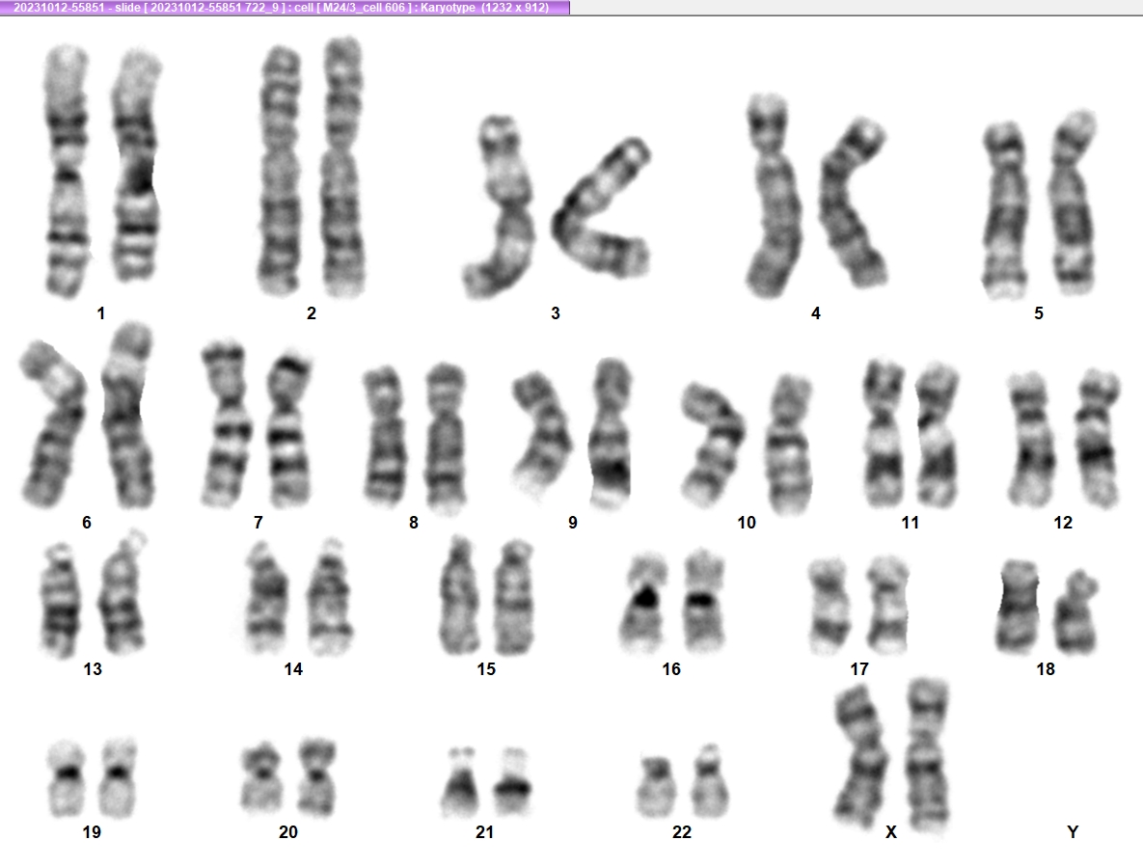Select the left chromosome 5 image
Image resolution: width=1143 pixels, height=867 pixels.
tap(1004, 210)
